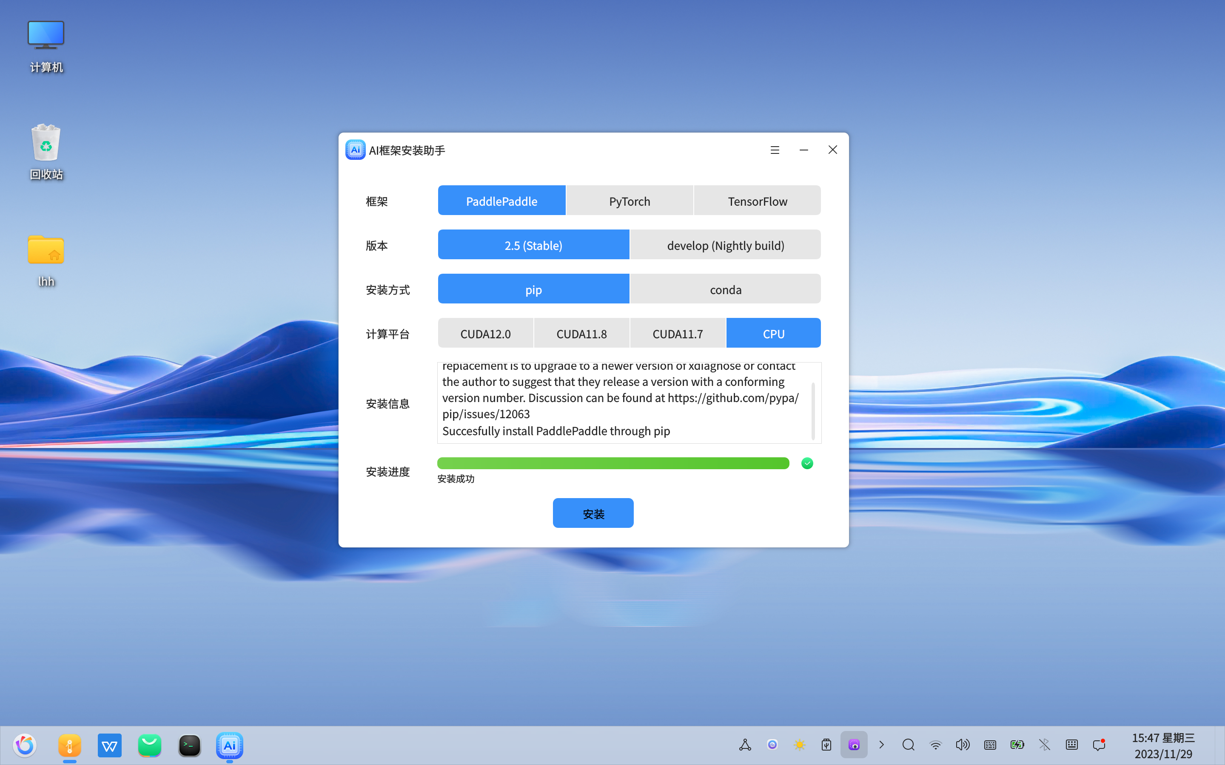
Task: Open volume control in system tray
Action: click(962, 745)
